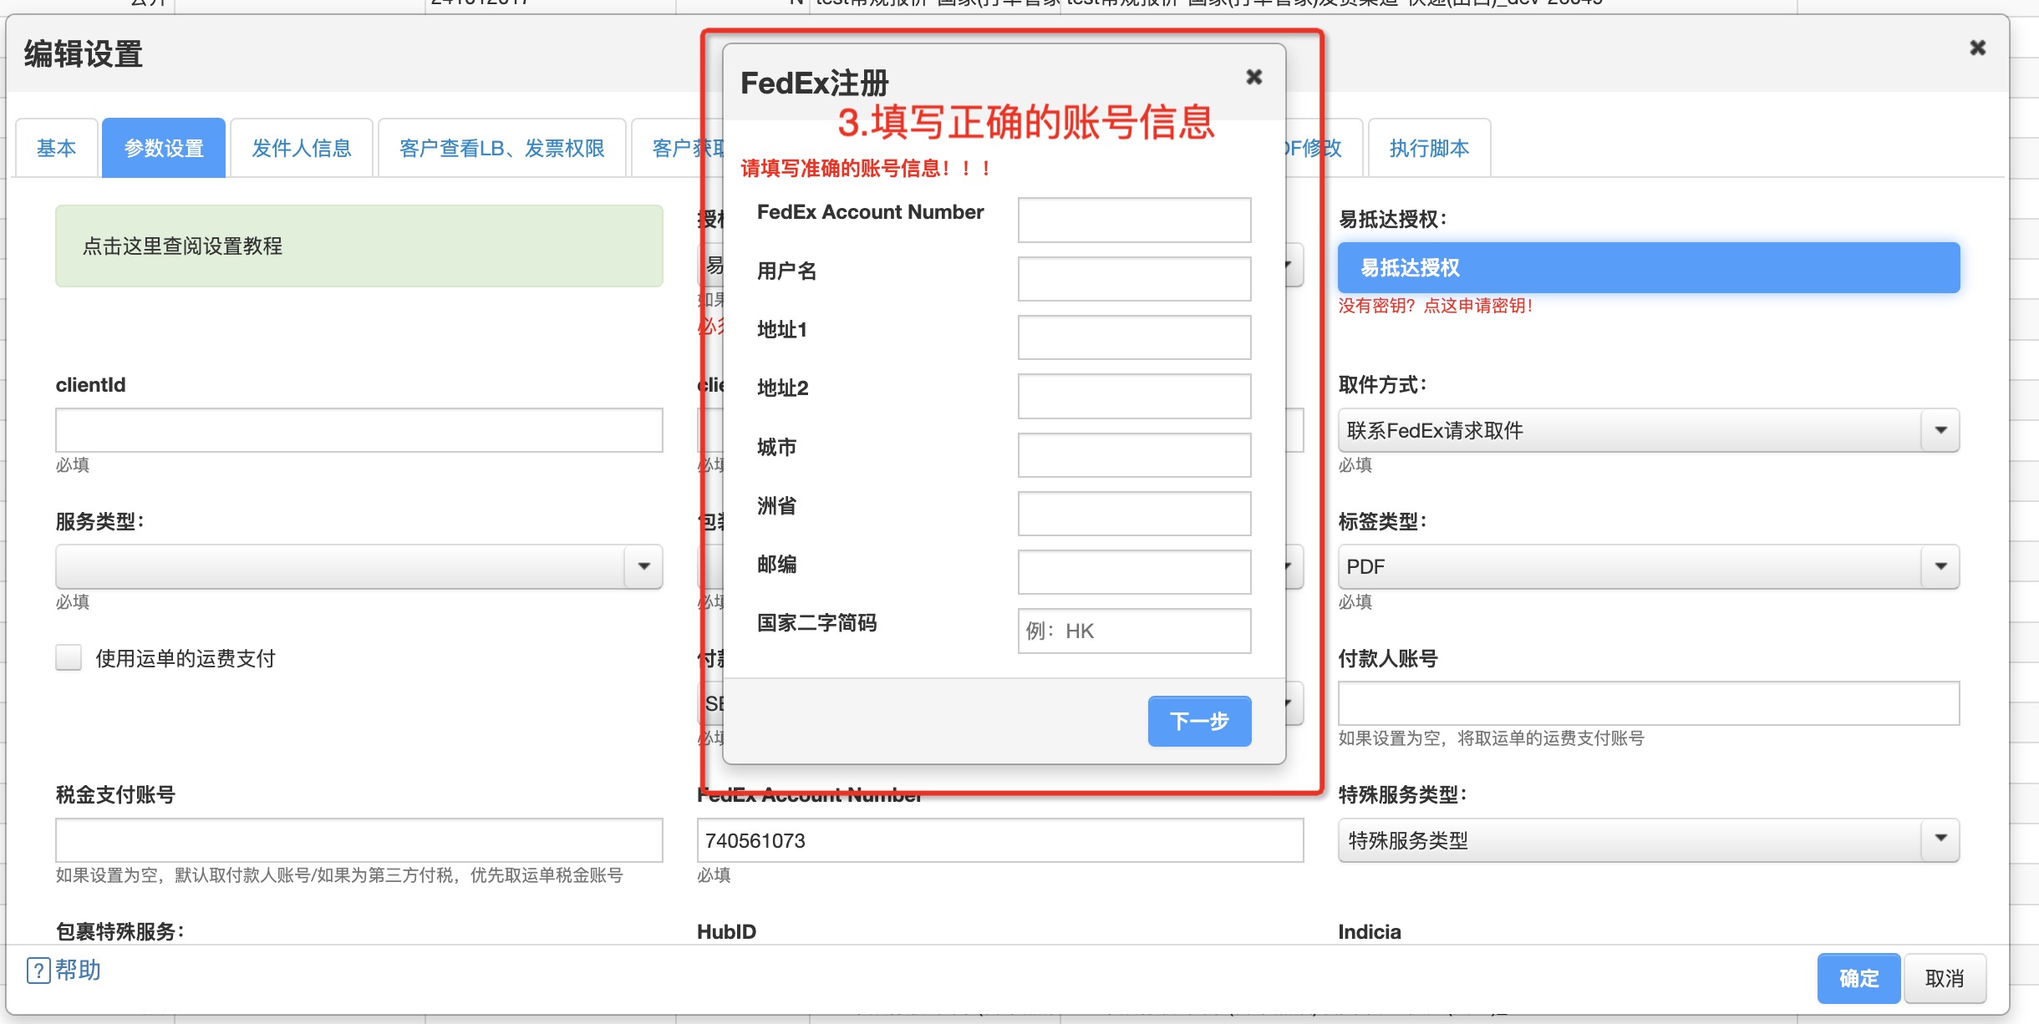Switch to the 基本 tab
Screen dimensions: 2039x1024
[56, 148]
